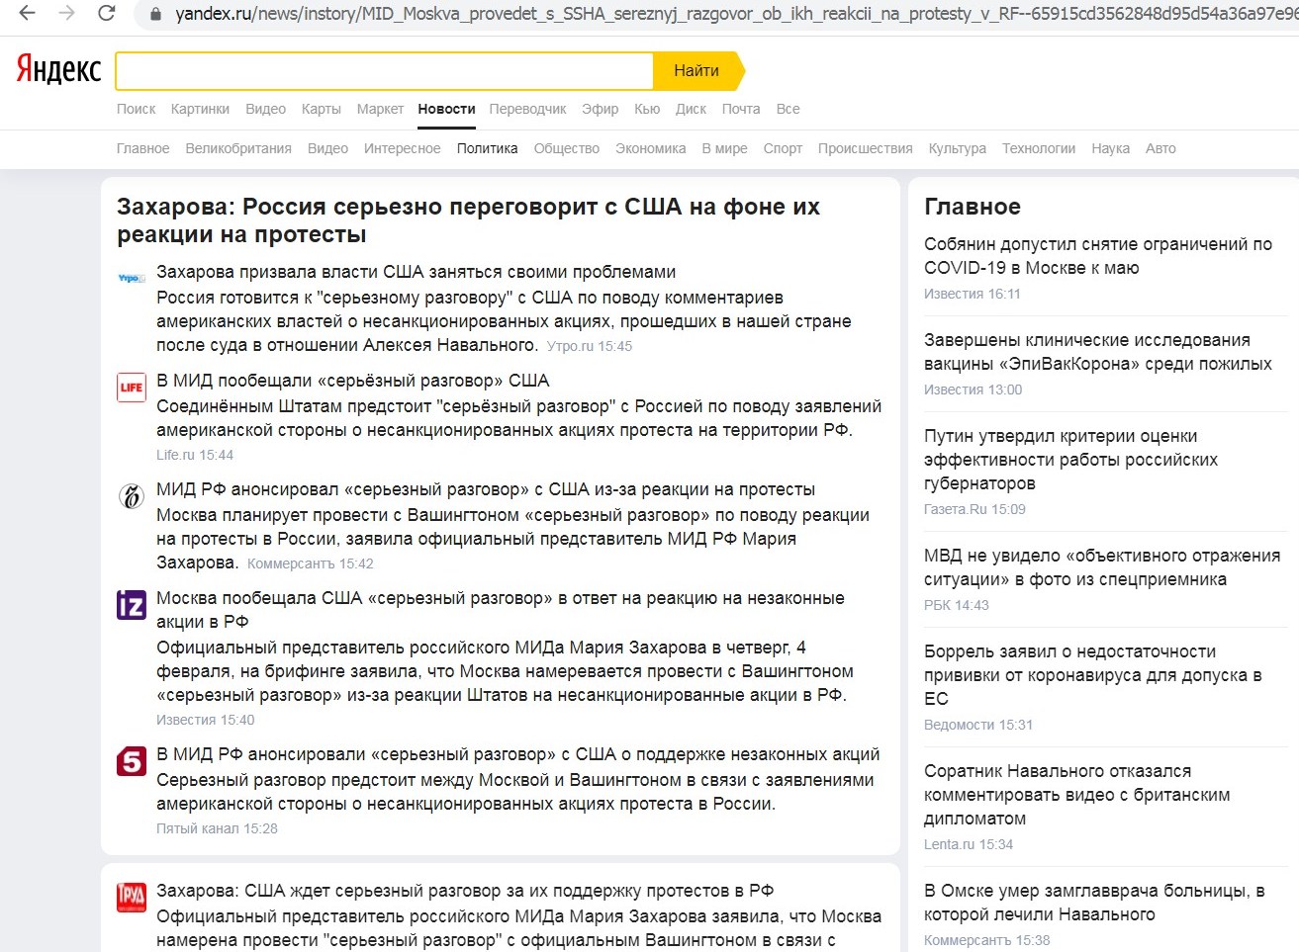Click the Ведомости 15:31 source label
This screenshot has height=952, width=1299.
[x=978, y=725]
